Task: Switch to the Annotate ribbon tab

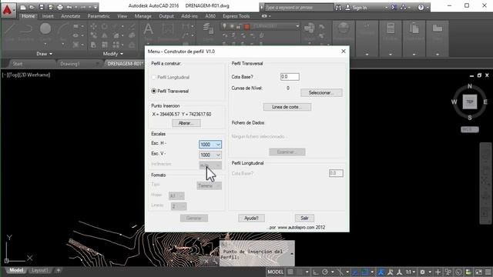Action: 70,16
